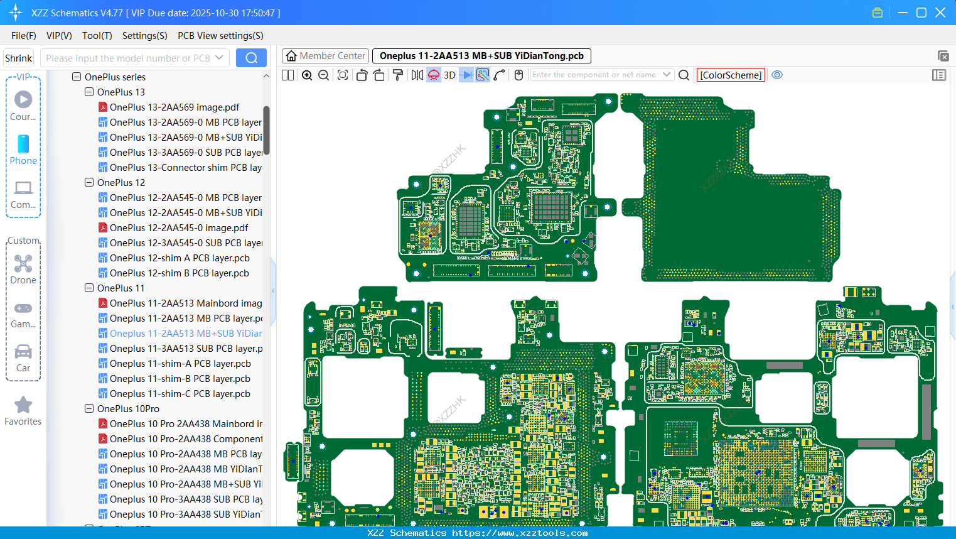Open the PCB View settings menu
The image size is (956, 539).
pos(220,36)
